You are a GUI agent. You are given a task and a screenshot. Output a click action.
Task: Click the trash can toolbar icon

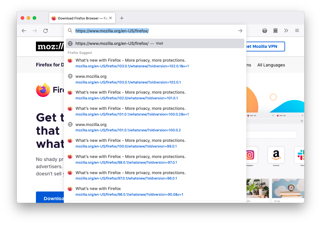(275, 31)
